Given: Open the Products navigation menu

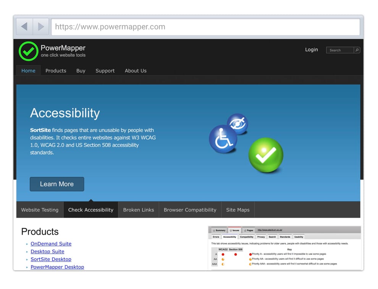Looking at the screenshot, I should 56,71.
